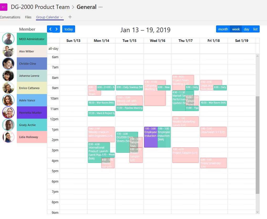Viewport: 267px width, 219px height.
Task: Open the Conversations tab
Action: click(10, 17)
